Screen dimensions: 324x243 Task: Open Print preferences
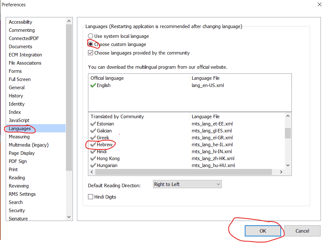(13, 170)
